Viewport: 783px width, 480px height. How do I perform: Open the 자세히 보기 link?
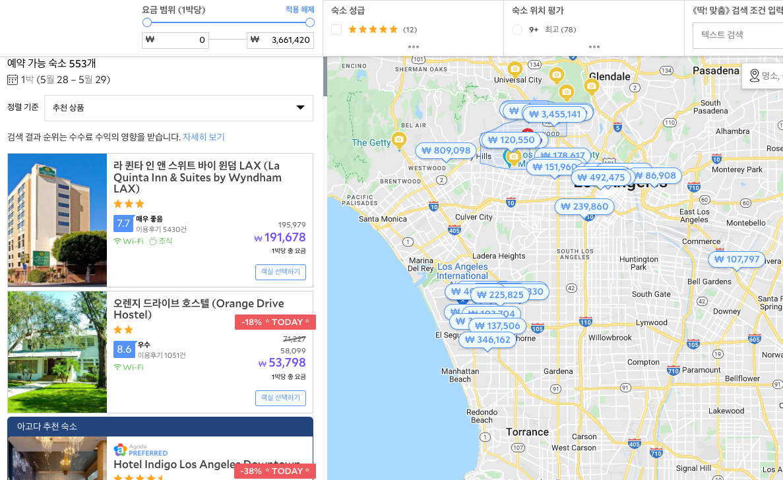(x=204, y=137)
